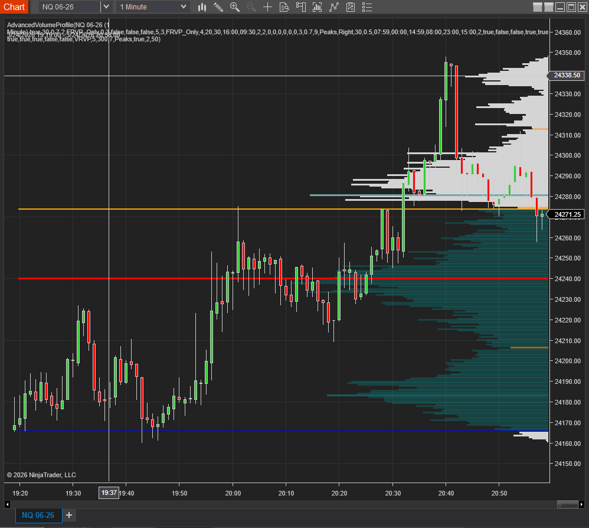The width and height of the screenshot is (589, 528).
Task: Click the 24200.00 price axis label
Action: coord(568,361)
